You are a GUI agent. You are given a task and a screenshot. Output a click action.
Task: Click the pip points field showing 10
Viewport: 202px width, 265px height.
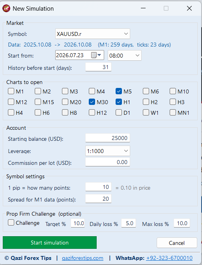[x=98, y=187]
